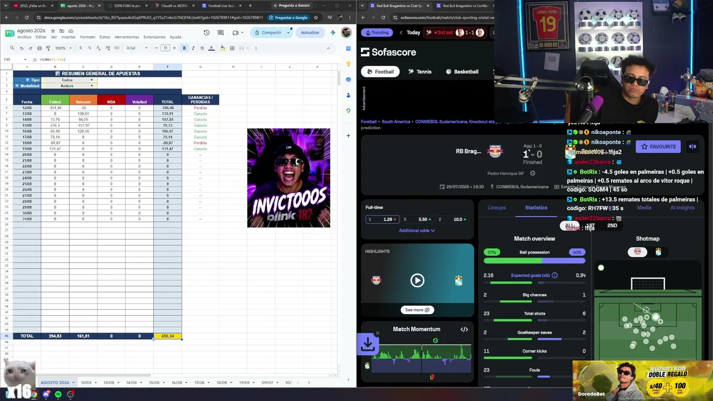
Task: Open Datos menu in Sheets
Action: 105,37
